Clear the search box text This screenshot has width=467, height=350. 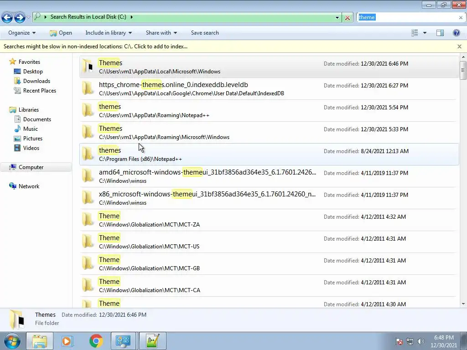pyautogui.click(x=461, y=18)
